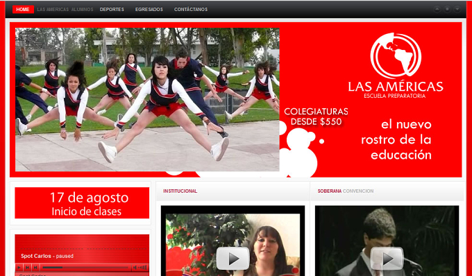Viewport: 472px width, 276px height.
Task: Click the 'LAS AMÉRICAS' school name text
Action: point(396,87)
